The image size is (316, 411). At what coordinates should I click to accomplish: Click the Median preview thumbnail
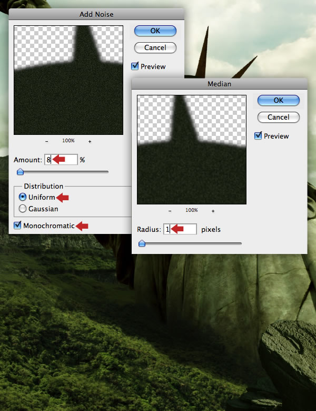click(192, 150)
